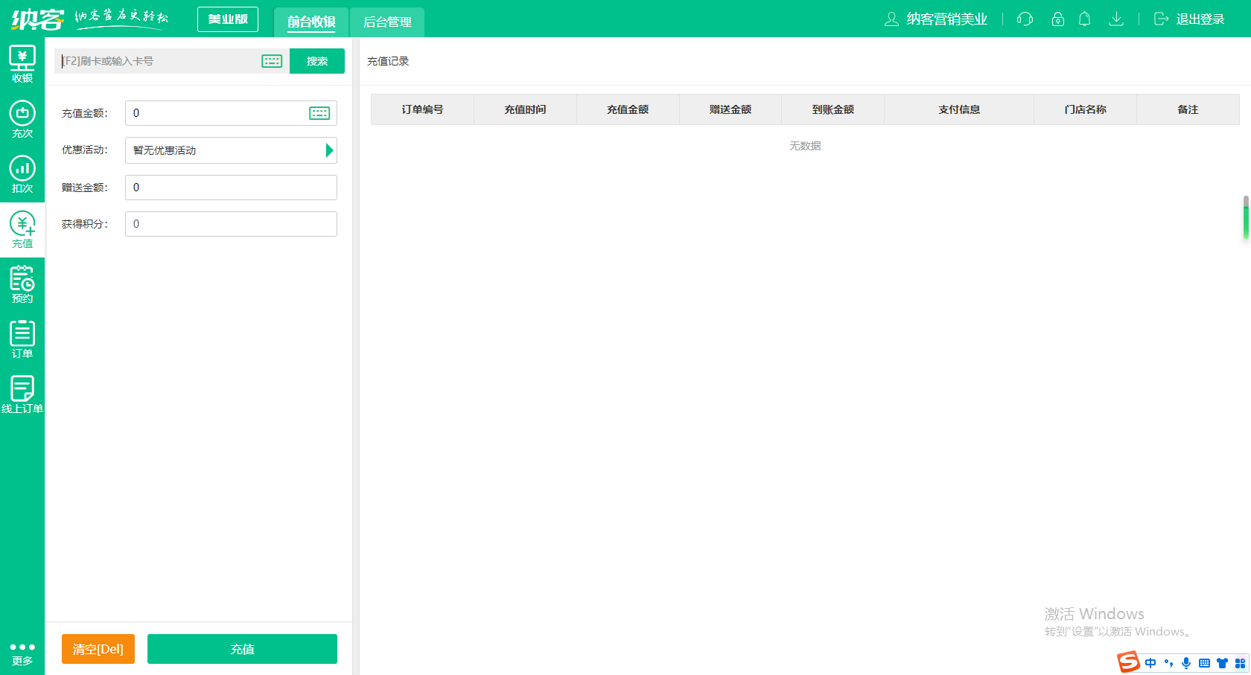Open the 收银 cashier sidebar icon
The height and width of the screenshot is (675, 1251).
[x=22, y=64]
